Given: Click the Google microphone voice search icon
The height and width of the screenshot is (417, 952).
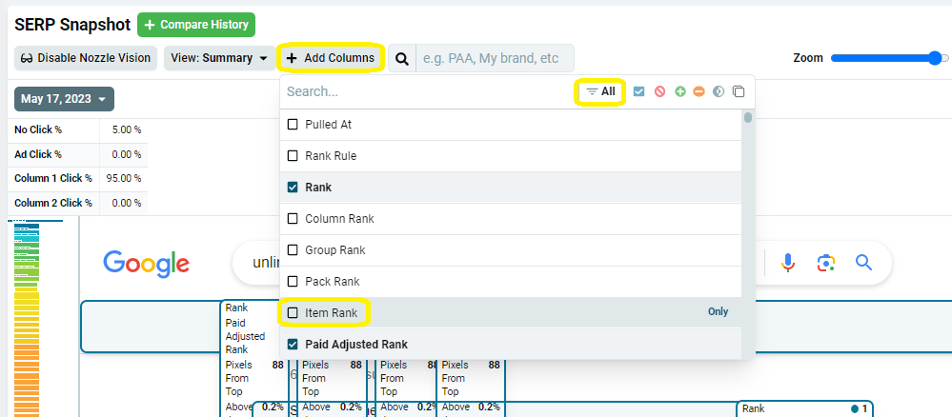Looking at the screenshot, I should [x=788, y=263].
